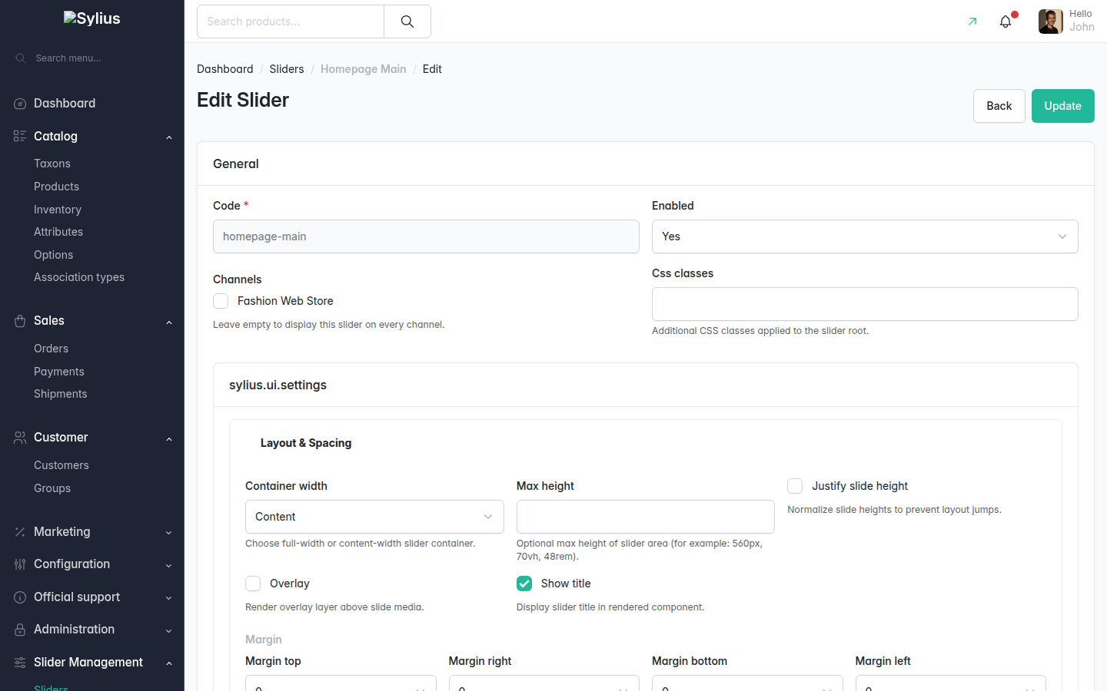Open the Enabled dropdown
This screenshot has height=691, width=1107.
point(865,236)
